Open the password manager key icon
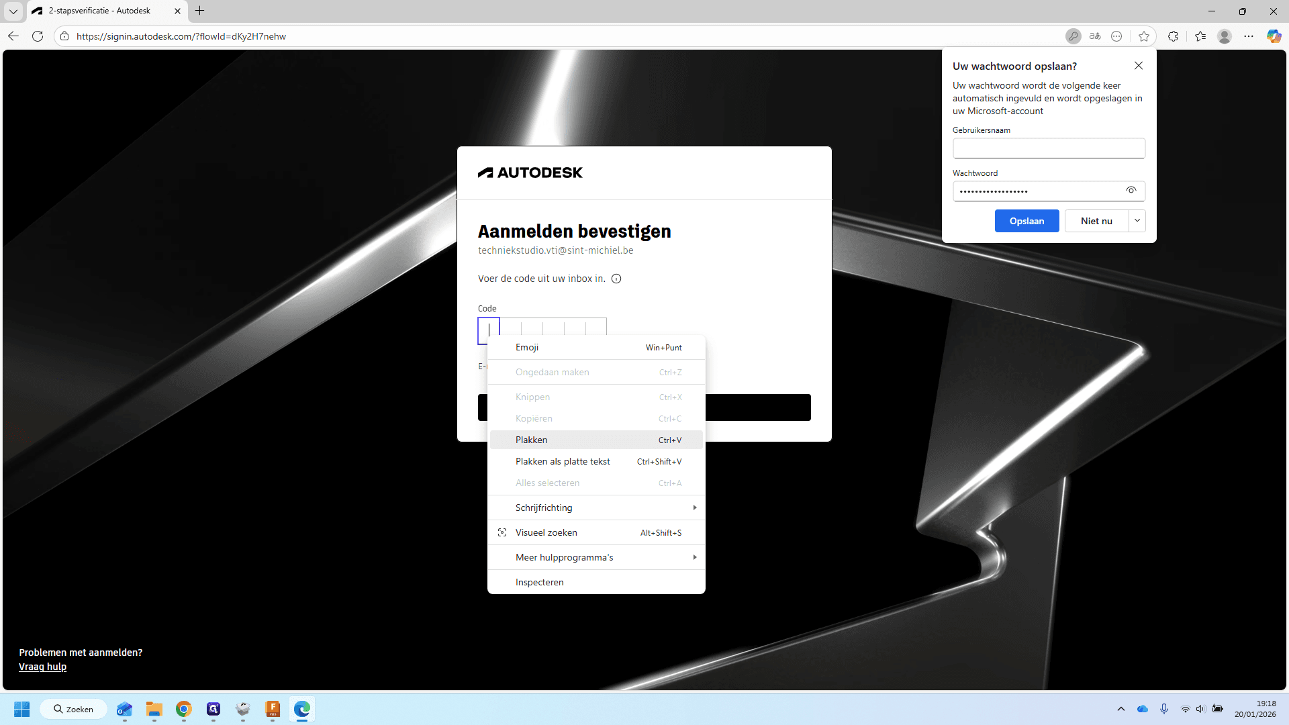The image size is (1289, 725). (x=1073, y=36)
